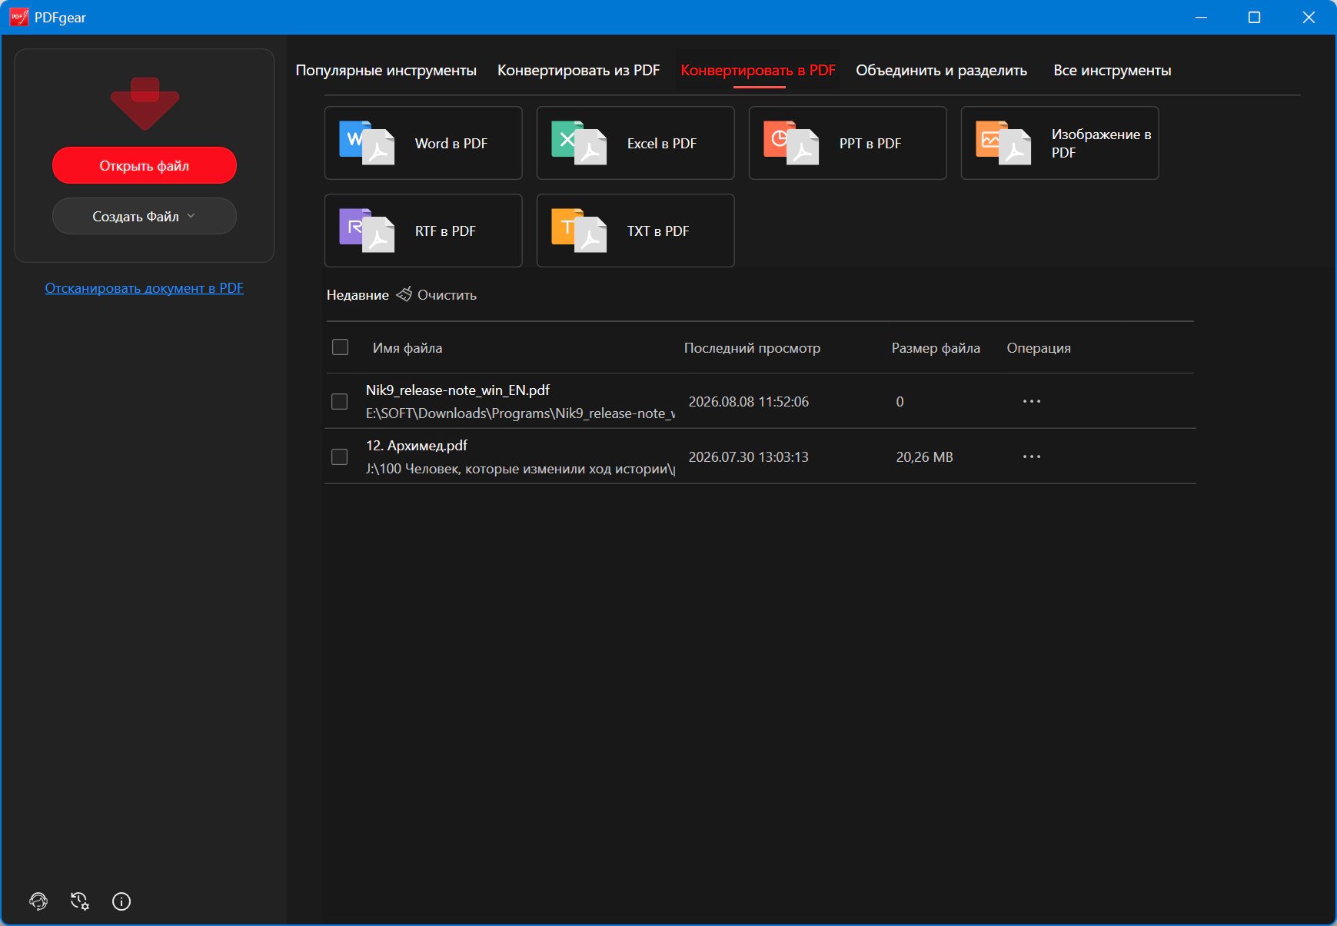1337x926 pixels.
Task: Open the three-dots menu for Nik9_release-note_win_EN.pdf
Action: [x=1032, y=401]
